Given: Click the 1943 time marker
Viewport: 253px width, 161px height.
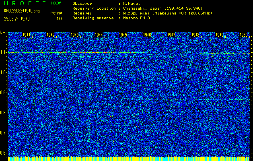Looking at the screenshot, I should point(75,35).
